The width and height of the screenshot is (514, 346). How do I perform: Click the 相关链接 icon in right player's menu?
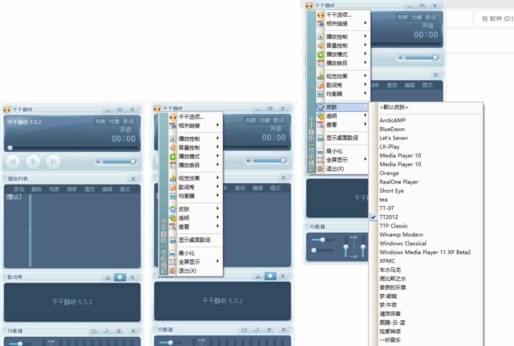(321, 23)
